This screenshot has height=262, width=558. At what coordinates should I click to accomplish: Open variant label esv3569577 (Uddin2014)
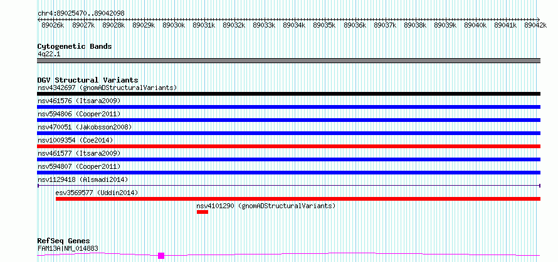coord(97,193)
